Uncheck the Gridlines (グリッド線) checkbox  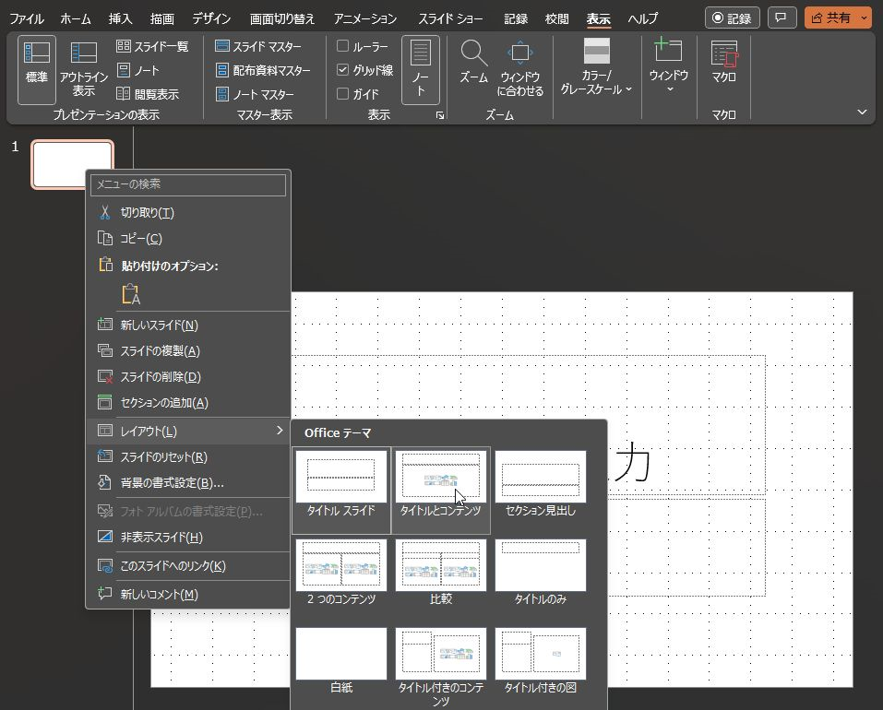click(x=343, y=70)
